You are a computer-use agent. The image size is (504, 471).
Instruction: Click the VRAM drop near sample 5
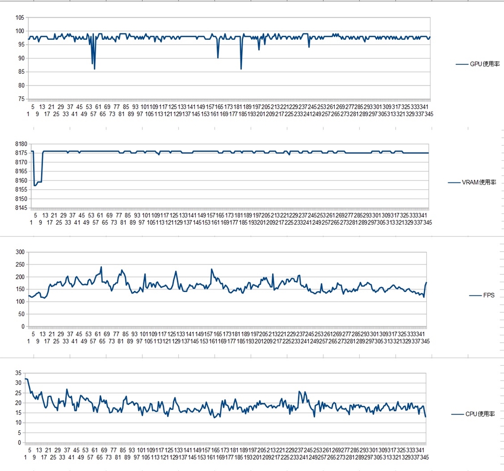[x=35, y=185]
